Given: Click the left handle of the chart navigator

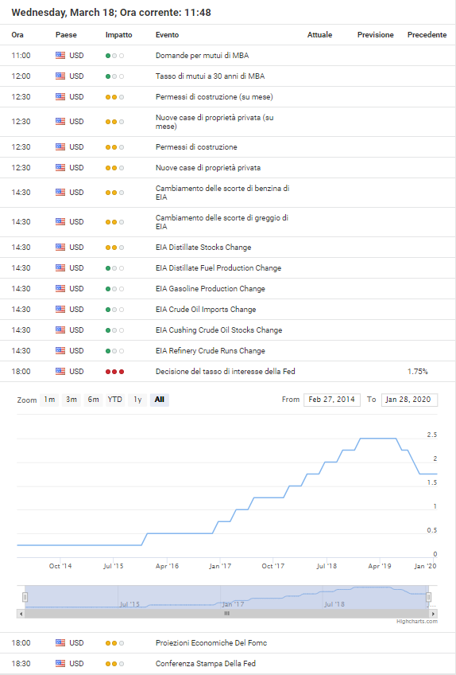Looking at the screenshot, I should [x=25, y=597].
